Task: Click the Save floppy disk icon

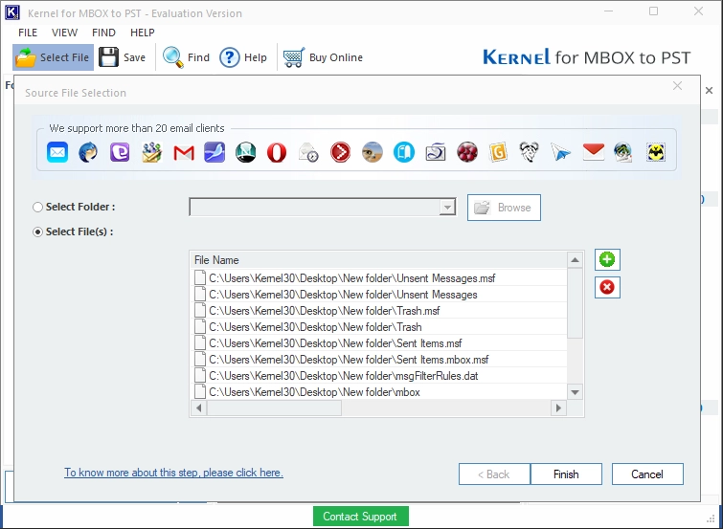Action: point(109,57)
